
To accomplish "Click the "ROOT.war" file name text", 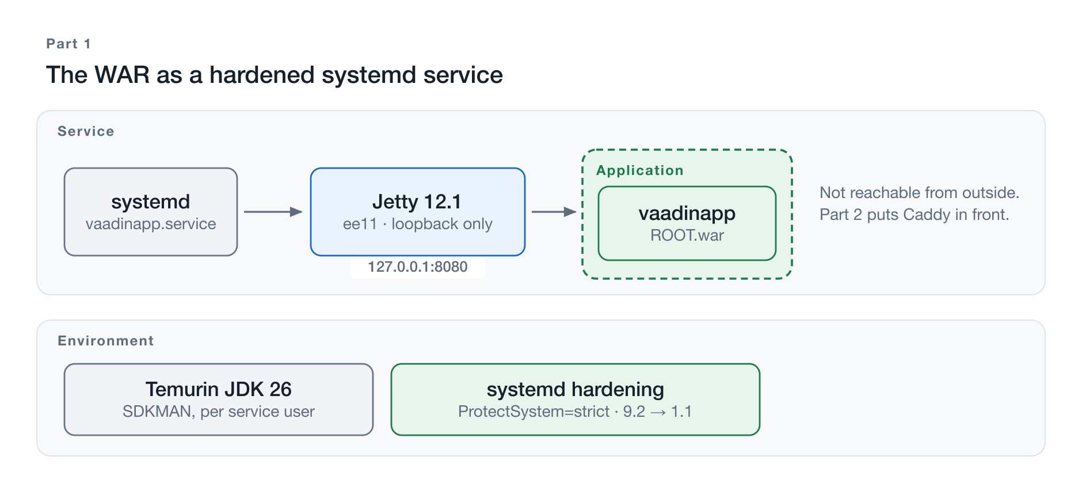I will (x=687, y=235).
